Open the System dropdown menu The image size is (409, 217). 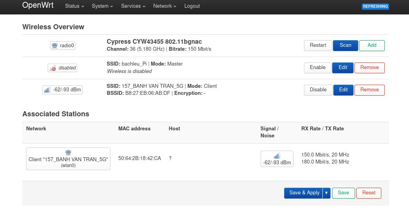[102, 6]
